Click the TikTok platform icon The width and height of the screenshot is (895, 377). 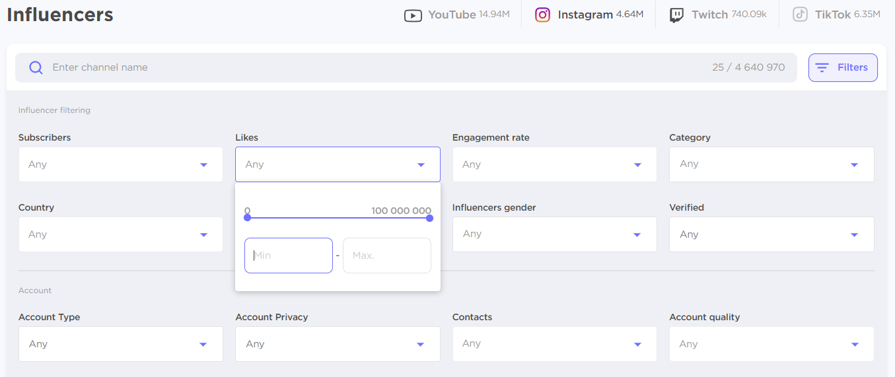point(800,15)
